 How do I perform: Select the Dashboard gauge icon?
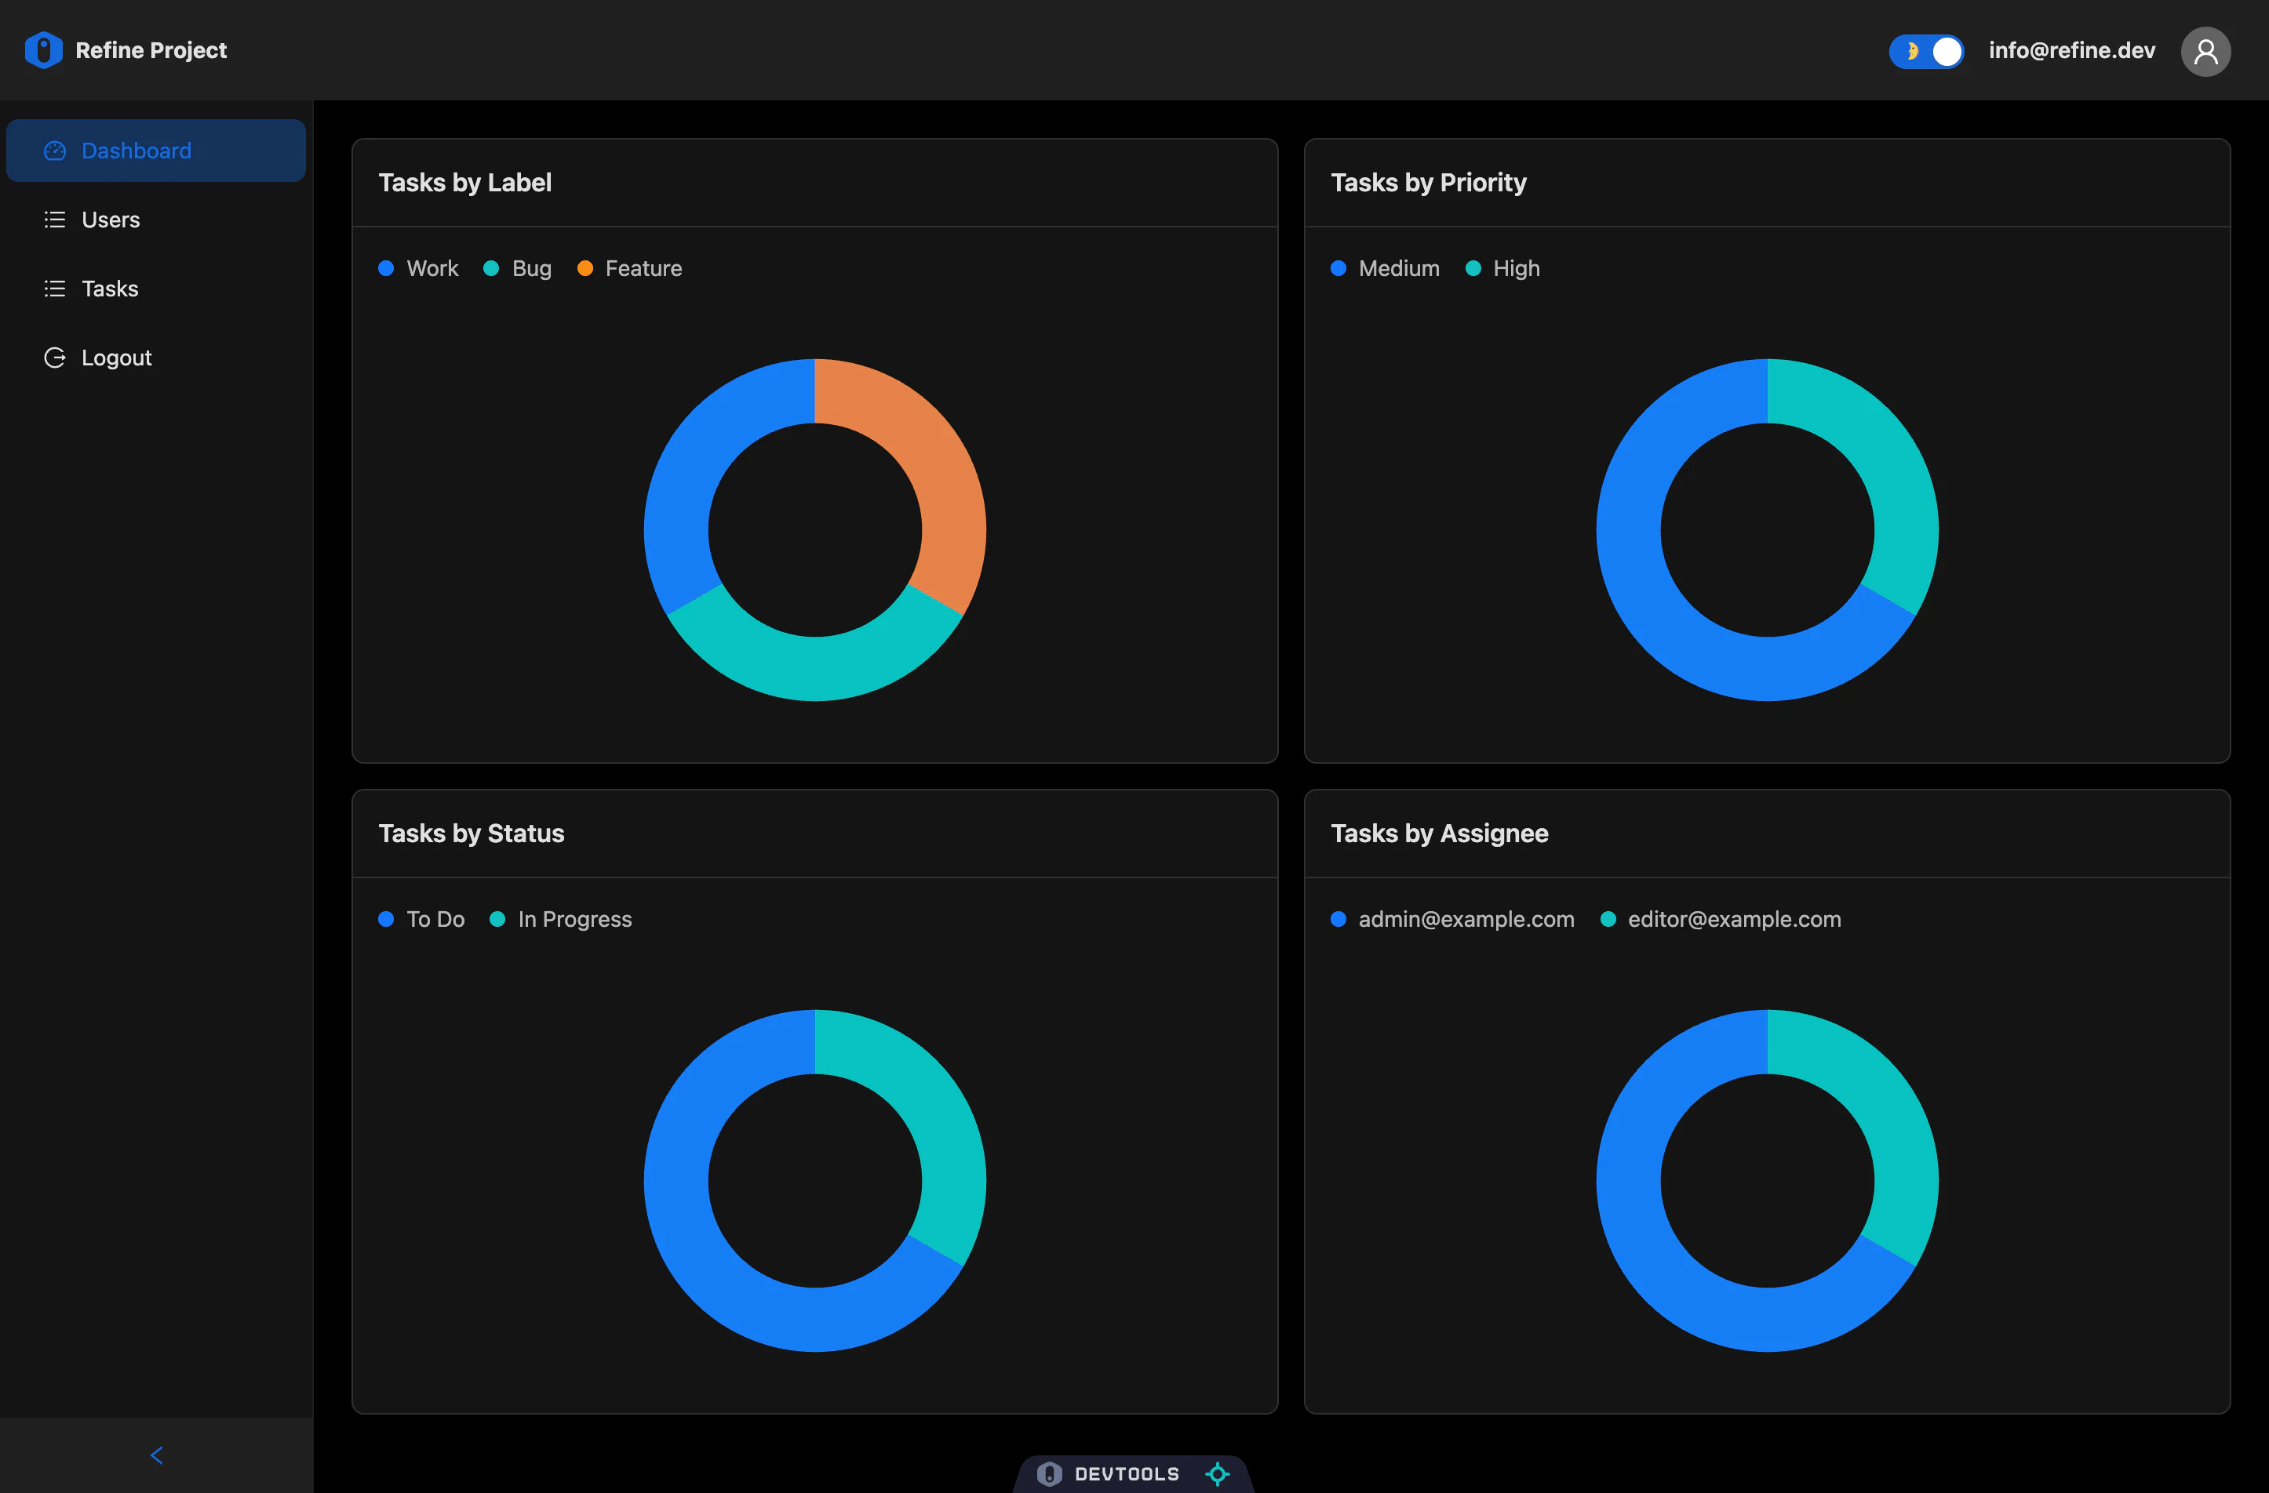coord(55,151)
